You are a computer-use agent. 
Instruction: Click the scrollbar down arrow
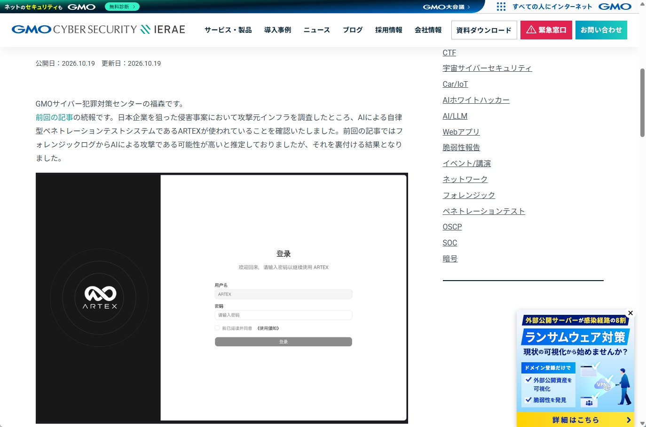pos(642,424)
